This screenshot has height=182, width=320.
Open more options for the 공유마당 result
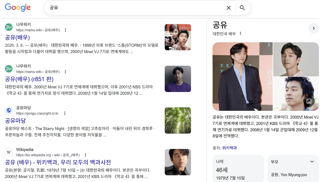64,113
